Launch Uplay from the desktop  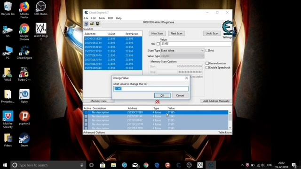point(24,96)
